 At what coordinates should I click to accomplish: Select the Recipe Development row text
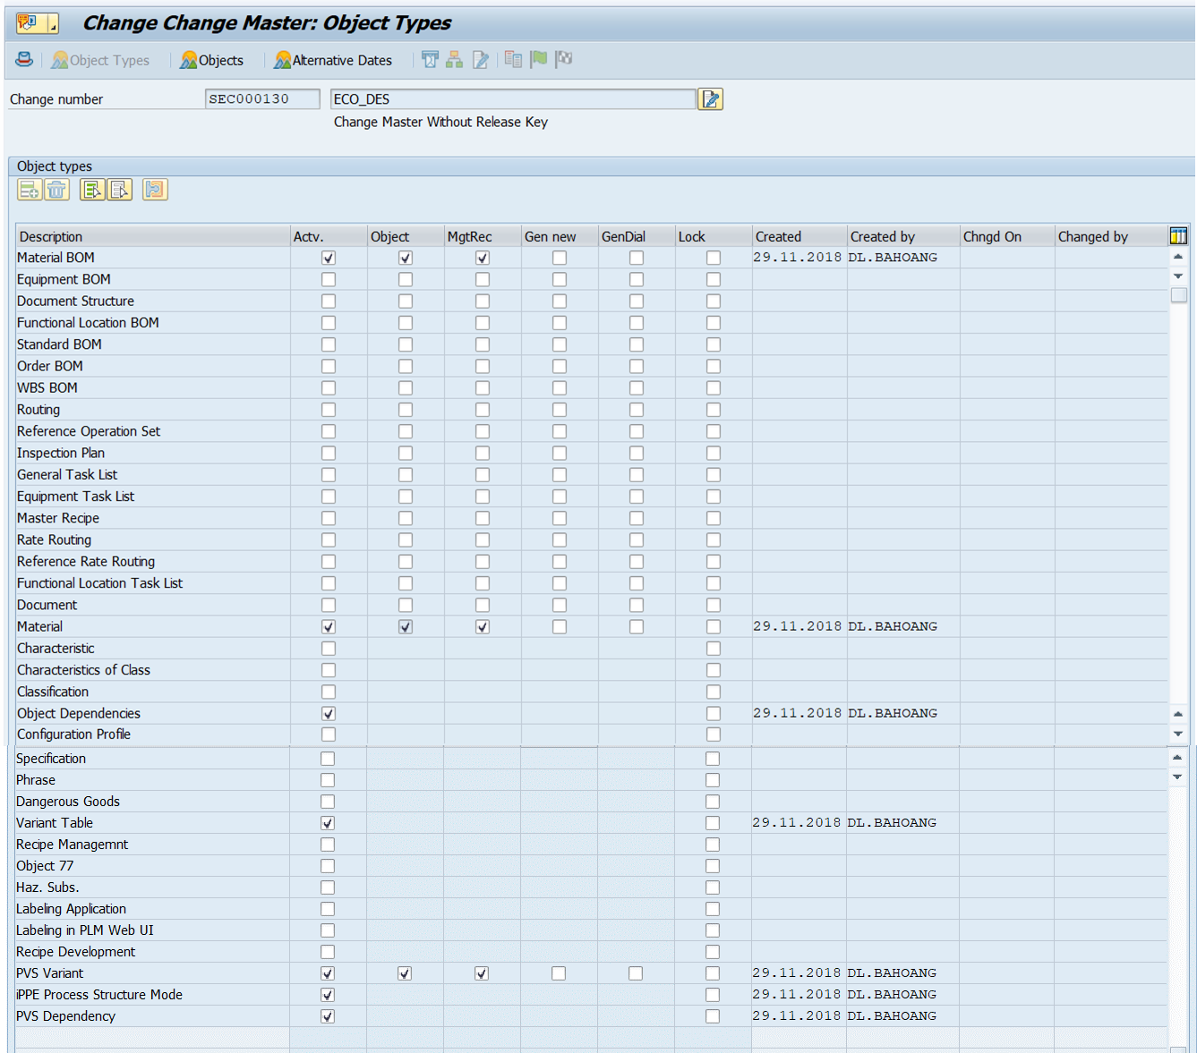pos(76,952)
